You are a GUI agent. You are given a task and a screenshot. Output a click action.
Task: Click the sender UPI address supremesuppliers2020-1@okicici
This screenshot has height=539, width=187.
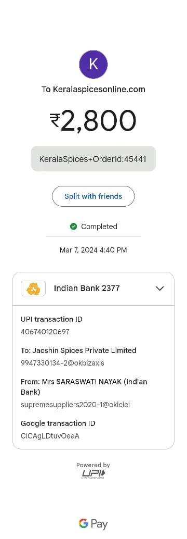[75, 405]
